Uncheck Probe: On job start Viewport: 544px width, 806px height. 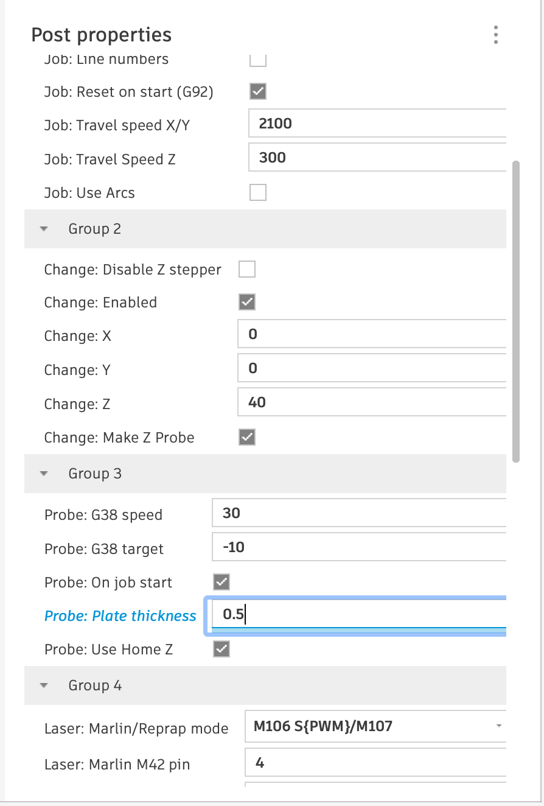point(221,582)
